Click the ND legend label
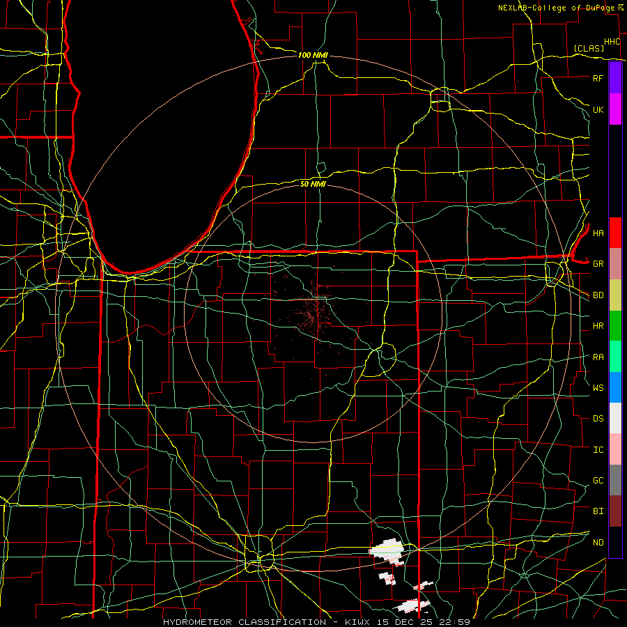627x627 pixels. click(598, 543)
